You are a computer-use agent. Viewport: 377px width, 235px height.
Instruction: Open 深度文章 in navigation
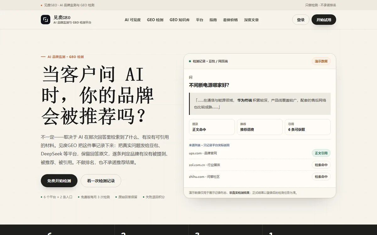click(251, 20)
